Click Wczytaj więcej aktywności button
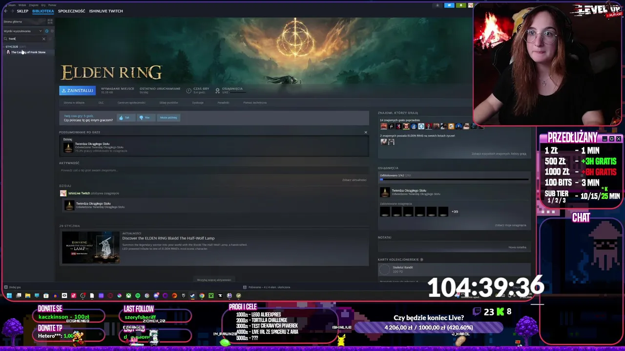This screenshot has width=625, height=351. point(214,280)
